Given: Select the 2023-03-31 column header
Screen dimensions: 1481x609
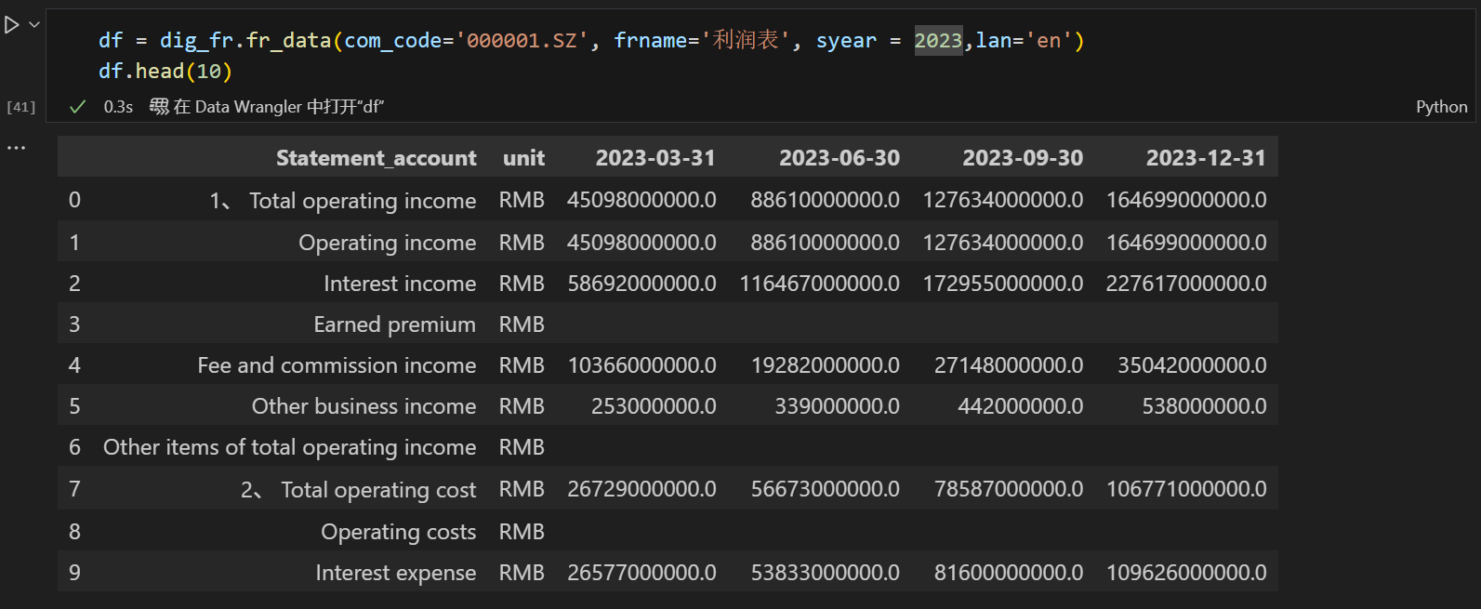Looking at the screenshot, I should point(655,158).
